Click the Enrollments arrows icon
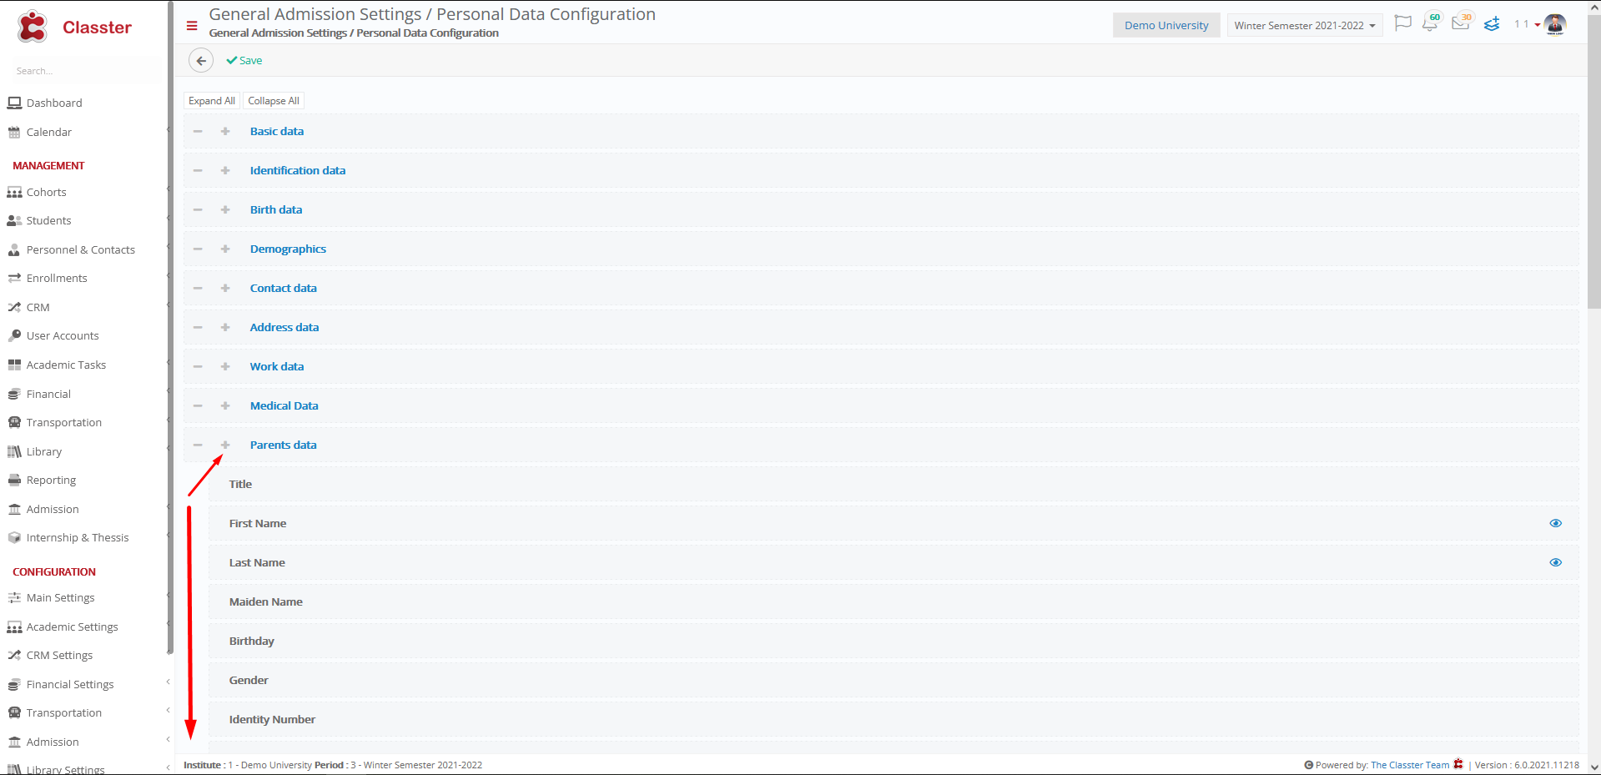 point(14,278)
